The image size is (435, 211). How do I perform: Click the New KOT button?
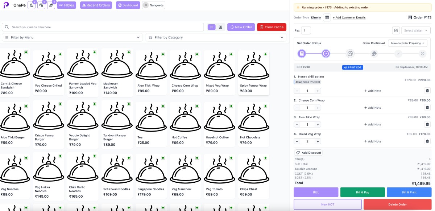328,204
